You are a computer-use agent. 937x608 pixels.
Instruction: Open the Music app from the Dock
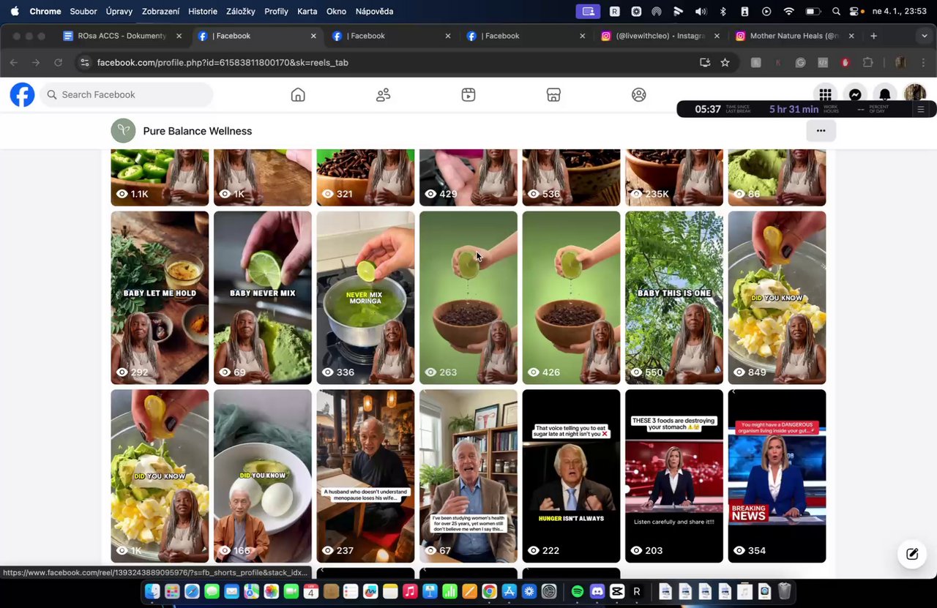410,591
